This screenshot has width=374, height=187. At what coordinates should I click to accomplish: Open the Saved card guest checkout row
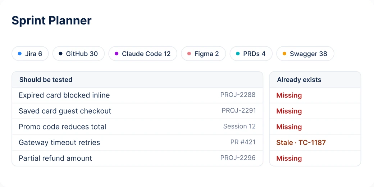[137, 111]
